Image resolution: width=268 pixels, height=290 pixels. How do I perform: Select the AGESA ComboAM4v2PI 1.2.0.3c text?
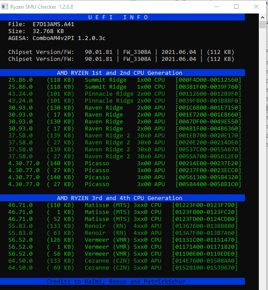coord(69,38)
